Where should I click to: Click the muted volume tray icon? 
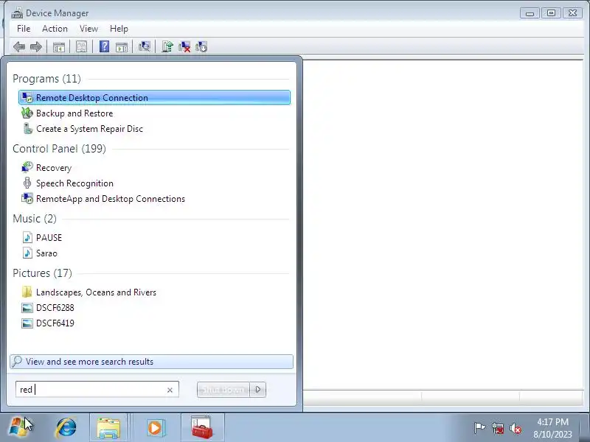click(515, 428)
